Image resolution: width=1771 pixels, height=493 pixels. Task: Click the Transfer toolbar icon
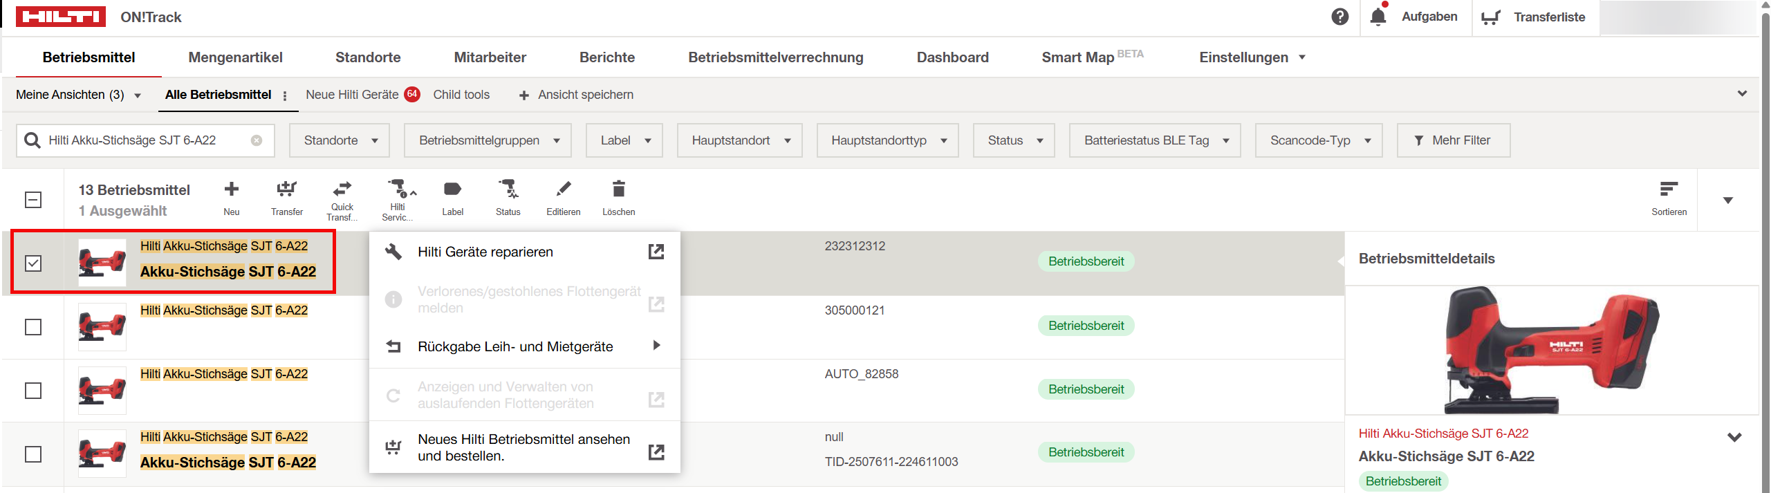click(x=287, y=189)
